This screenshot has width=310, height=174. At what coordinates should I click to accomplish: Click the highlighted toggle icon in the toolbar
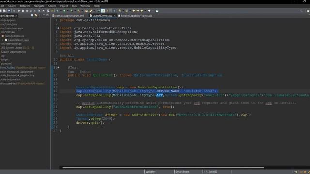point(103,11)
